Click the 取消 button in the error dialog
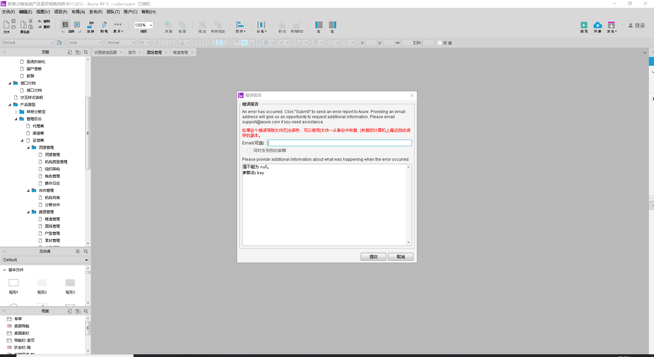The width and height of the screenshot is (654, 357). pos(400,257)
